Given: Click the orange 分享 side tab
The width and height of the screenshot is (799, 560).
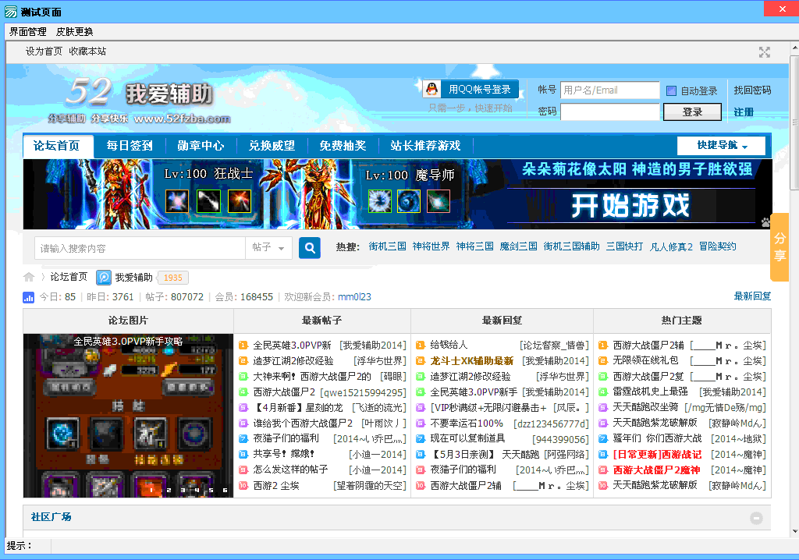Looking at the screenshot, I should [779, 247].
